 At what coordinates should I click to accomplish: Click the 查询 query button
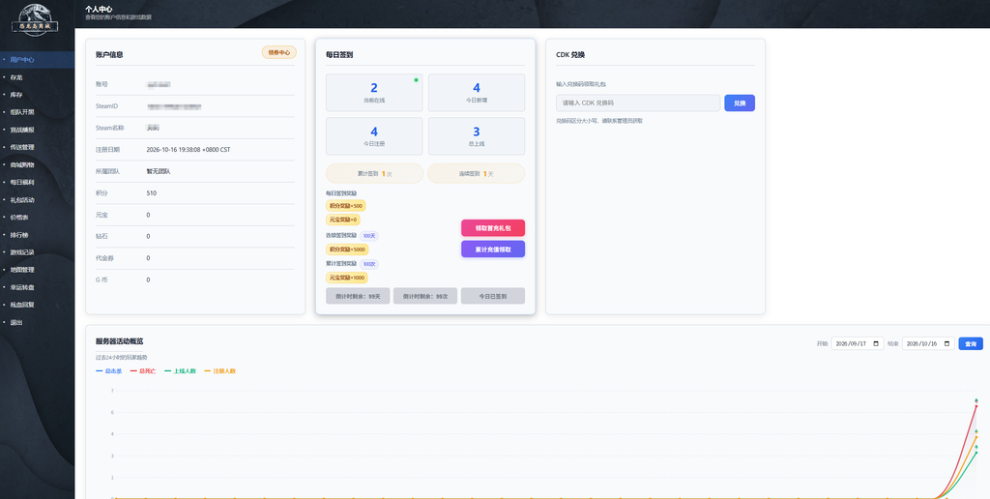971,343
